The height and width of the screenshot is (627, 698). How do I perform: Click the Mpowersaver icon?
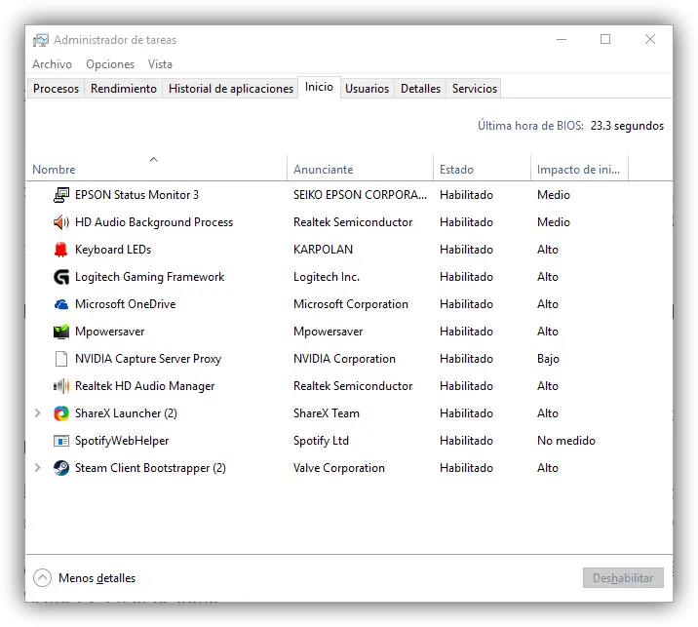61,332
